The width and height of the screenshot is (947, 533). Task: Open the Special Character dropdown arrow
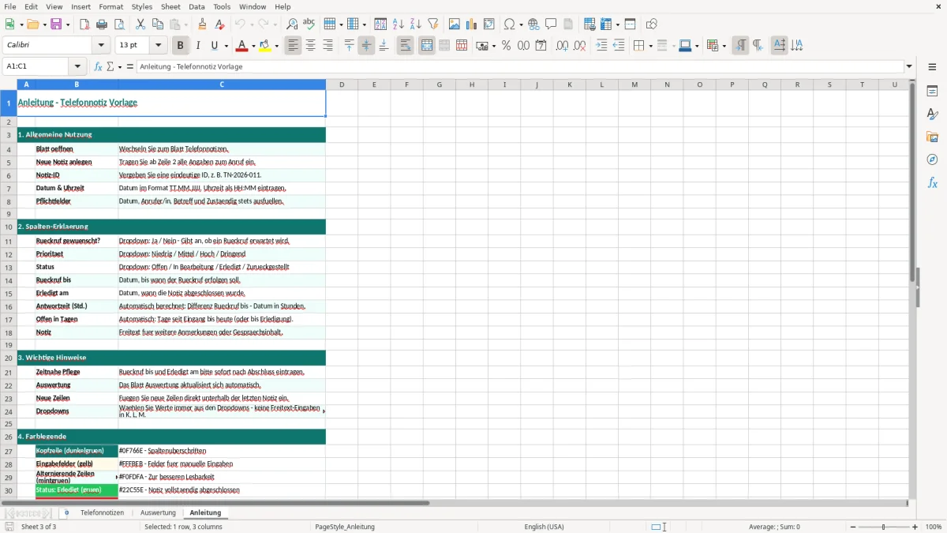click(519, 24)
